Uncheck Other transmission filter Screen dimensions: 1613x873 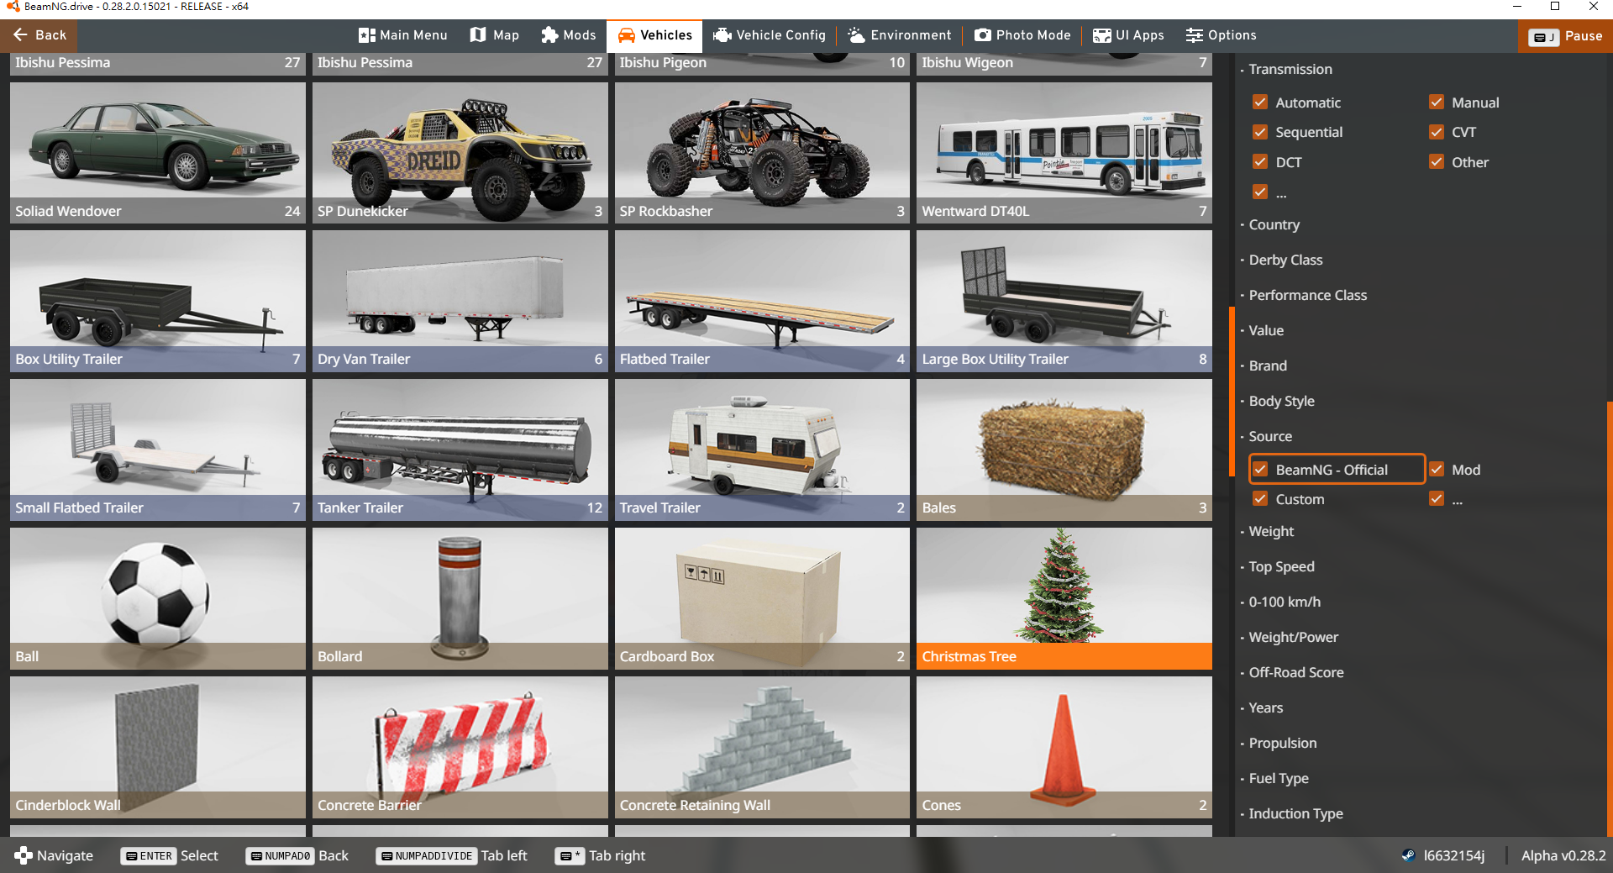[1437, 161]
